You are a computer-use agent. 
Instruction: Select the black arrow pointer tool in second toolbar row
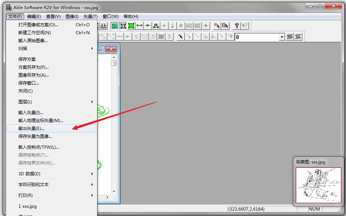coord(181,37)
